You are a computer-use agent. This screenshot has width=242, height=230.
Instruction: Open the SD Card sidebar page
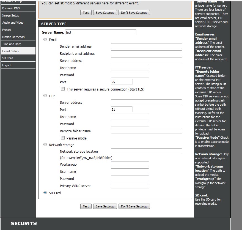pyautogui.click(x=8, y=58)
